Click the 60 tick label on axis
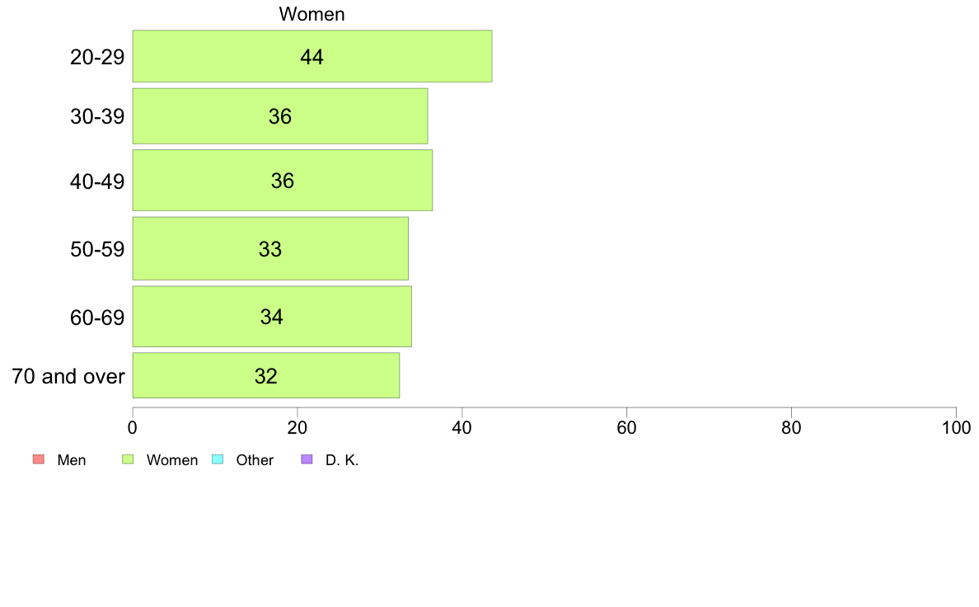The width and height of the screenshot is (979, 607). [x=626, y=427]
